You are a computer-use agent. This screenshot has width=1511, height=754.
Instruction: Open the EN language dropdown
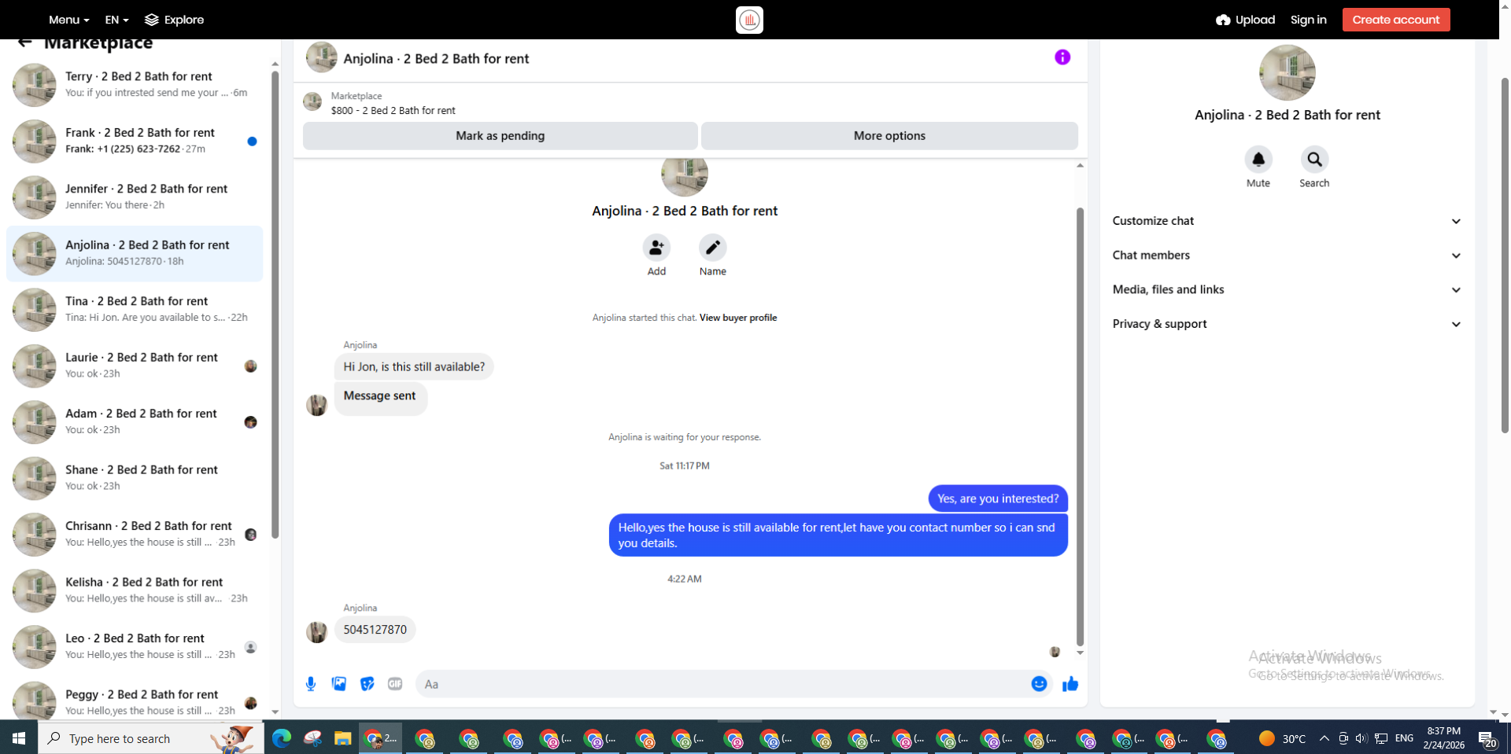click(x=116, y=20)
